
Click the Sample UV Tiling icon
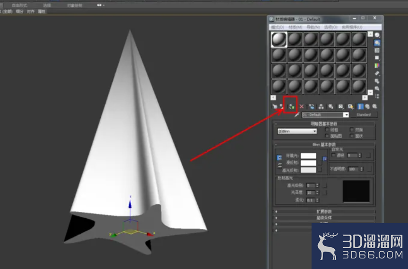point(377,58)
